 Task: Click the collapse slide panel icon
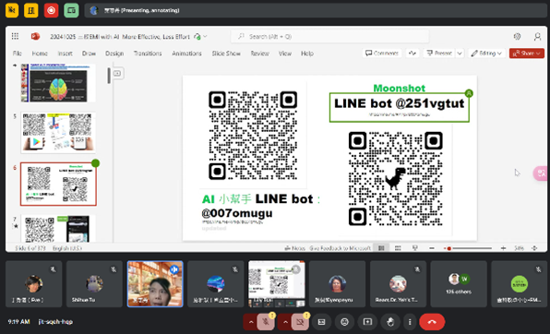click(x=117, y=73)
